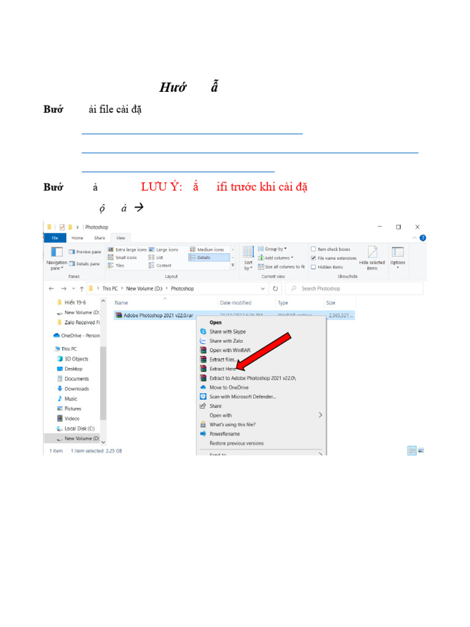The image size is (470, 627).
Task: Open recent locations dropdown arrow
Action: point(73,289)
